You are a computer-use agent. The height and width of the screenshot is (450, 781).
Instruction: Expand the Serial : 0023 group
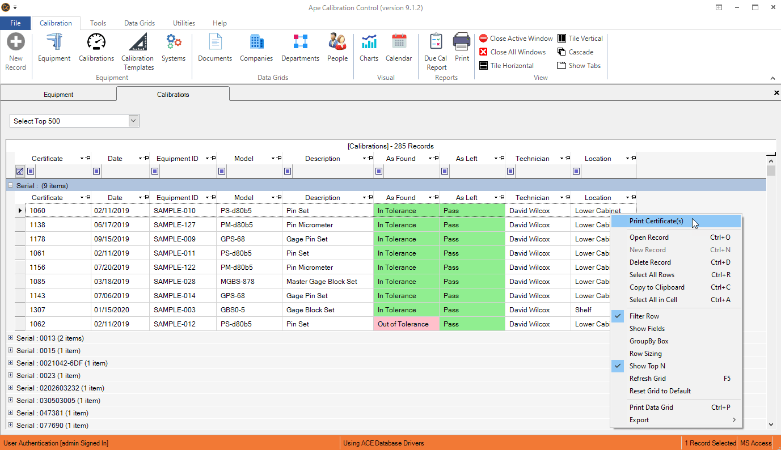(x=10, y=375)
